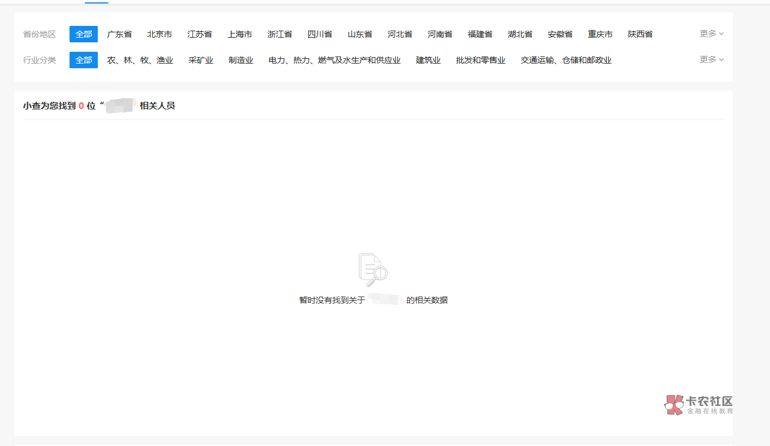Click the 暂时没有找到关于 message text
Viewport: 770px width, 446px height.
click(x=332, y=300)
